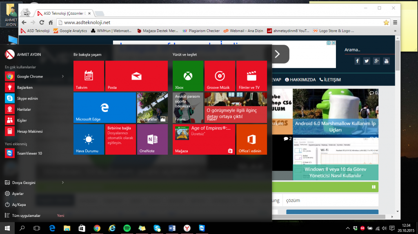Open the Posta mail tile
The image size is (418, 234).
point(136,76)
